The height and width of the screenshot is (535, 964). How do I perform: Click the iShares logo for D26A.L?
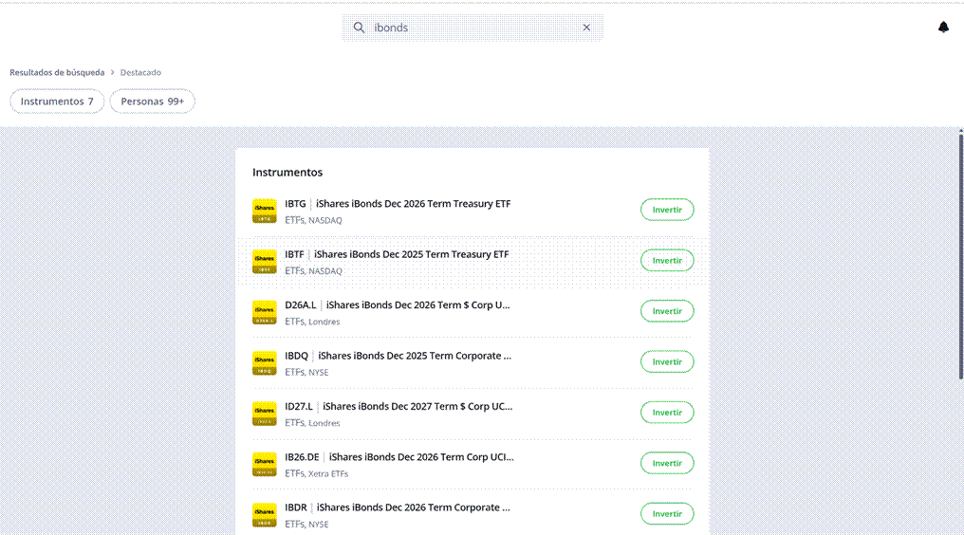coord(265,312)
